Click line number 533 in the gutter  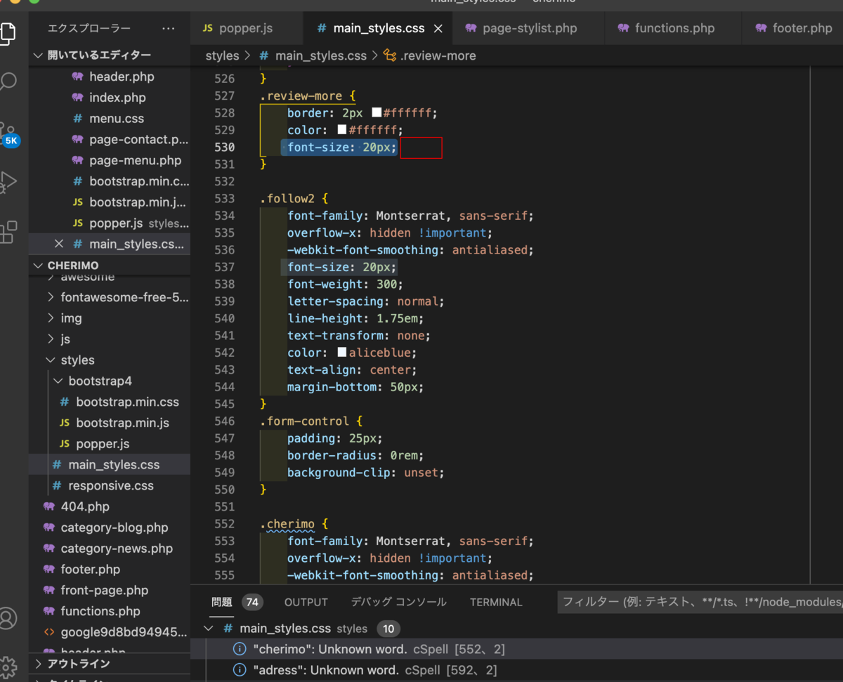click(x=225, y=199)
